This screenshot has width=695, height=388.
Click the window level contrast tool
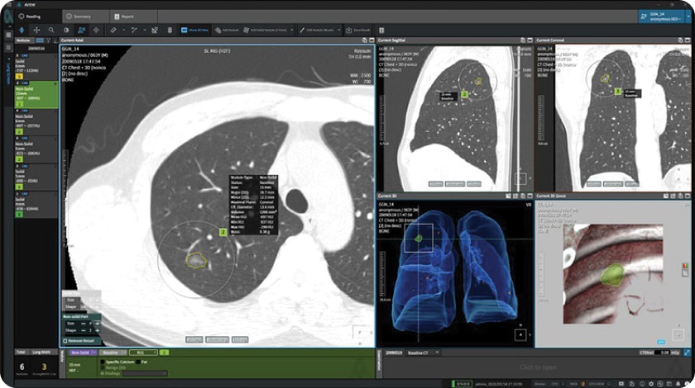[x=68, y=30]
